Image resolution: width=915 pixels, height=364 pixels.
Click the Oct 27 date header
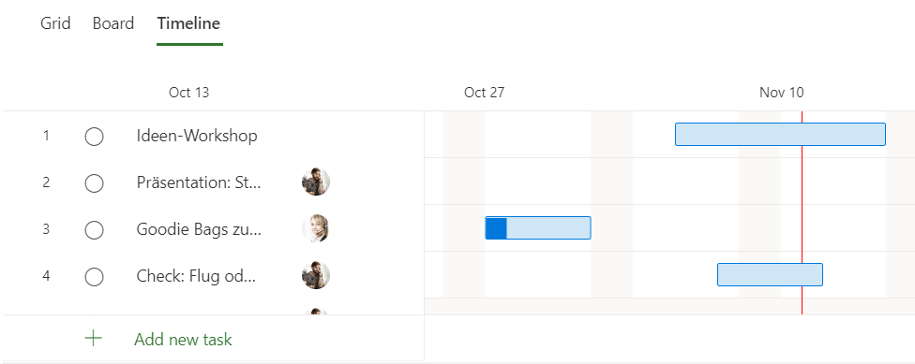click(x=484, y=93)
